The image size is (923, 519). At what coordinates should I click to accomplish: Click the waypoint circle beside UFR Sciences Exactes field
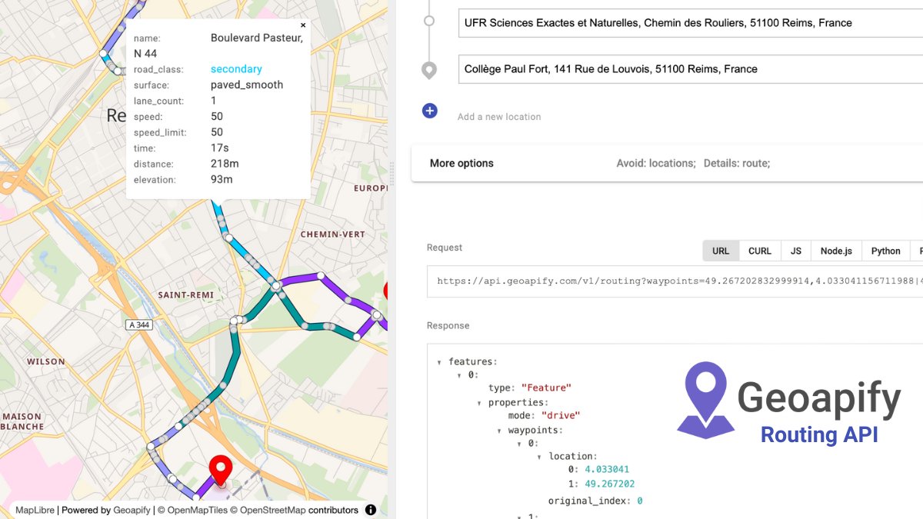point(429,22)
